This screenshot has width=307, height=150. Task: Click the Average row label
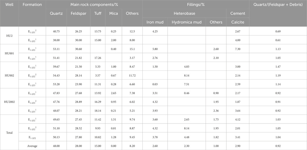(x=32, y=146)
